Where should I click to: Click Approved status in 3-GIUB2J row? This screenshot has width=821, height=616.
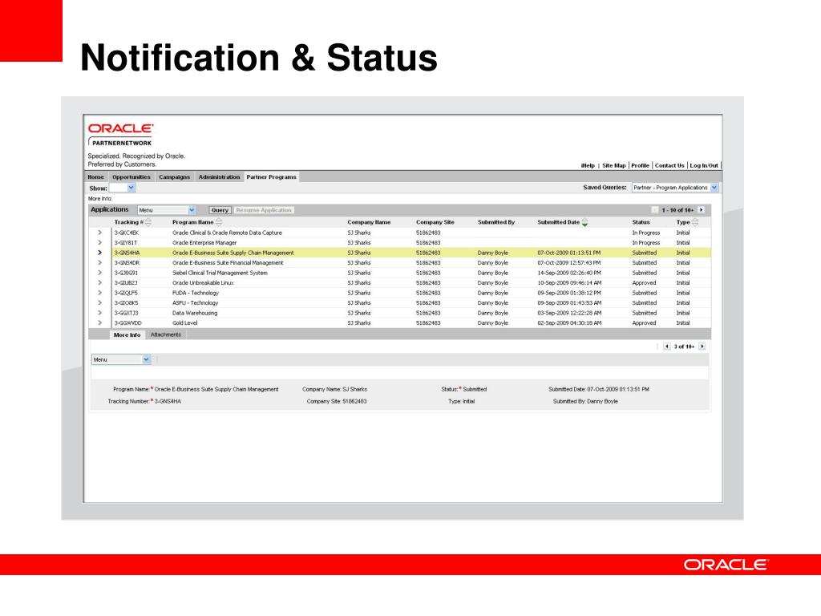tap(644, 283)
